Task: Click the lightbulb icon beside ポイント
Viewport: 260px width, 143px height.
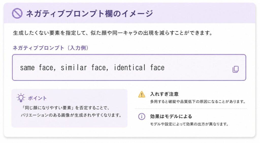Action: (21, 98)
